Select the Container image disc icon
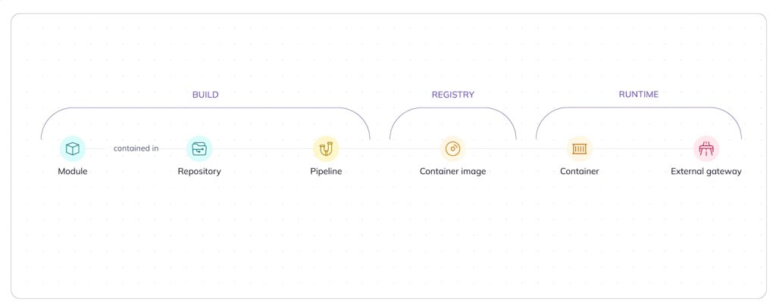 pyautogui.click(x=453, y=148)
